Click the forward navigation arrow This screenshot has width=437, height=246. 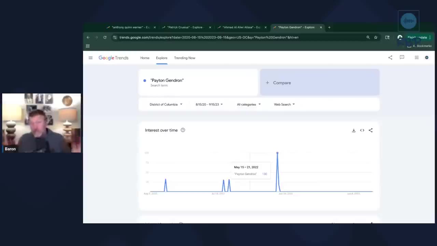(x=96, y=37)
